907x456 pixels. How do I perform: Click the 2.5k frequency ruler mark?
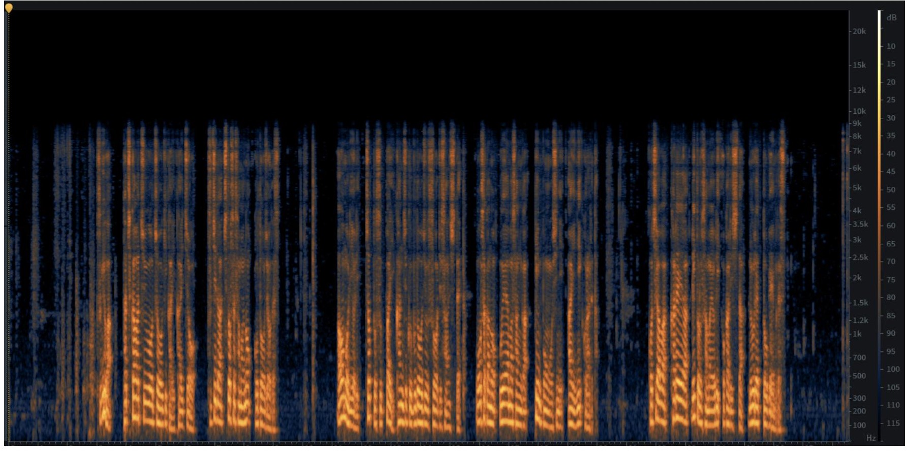pos(860,258)
